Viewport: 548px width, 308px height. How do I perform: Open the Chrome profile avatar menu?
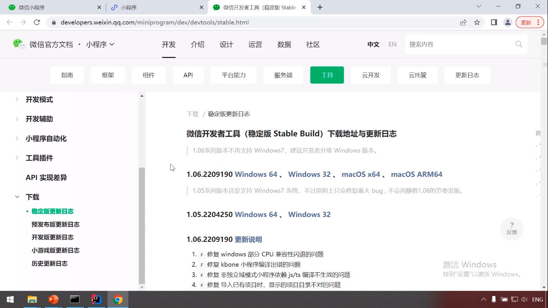click(507, 22)
